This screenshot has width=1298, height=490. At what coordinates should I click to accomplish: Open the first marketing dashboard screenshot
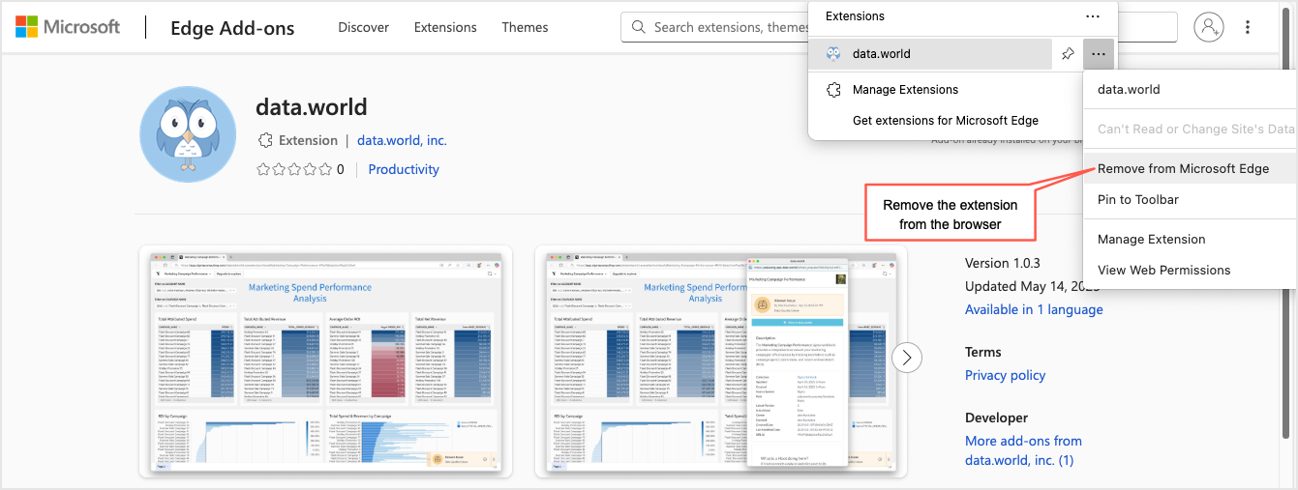click(x=325, y=361)
